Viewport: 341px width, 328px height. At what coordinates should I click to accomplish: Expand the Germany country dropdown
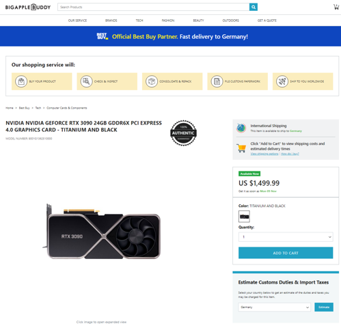click(x=275, y=307)
